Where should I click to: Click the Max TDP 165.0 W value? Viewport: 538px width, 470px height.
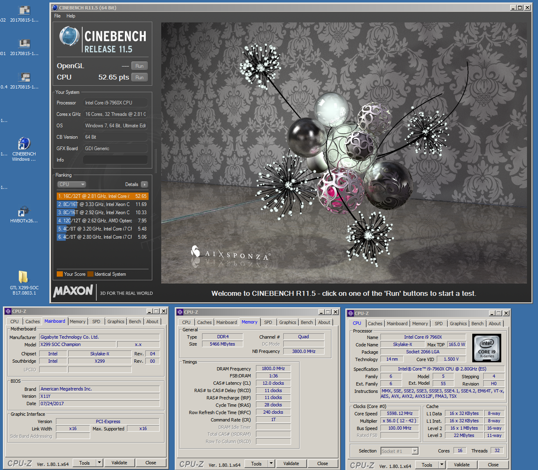(x=457, y=344)
